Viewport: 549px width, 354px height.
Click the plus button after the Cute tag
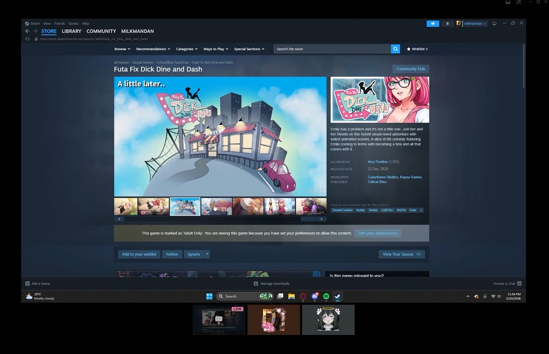(x=421, y=210)
